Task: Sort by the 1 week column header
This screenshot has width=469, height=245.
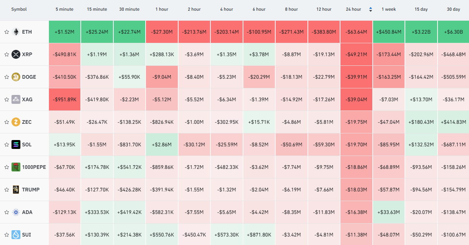Action: 389,9
